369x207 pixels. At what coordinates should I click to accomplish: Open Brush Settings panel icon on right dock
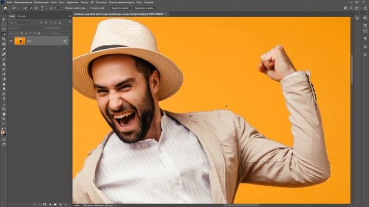pyautogui.click(x=357, y=18)
